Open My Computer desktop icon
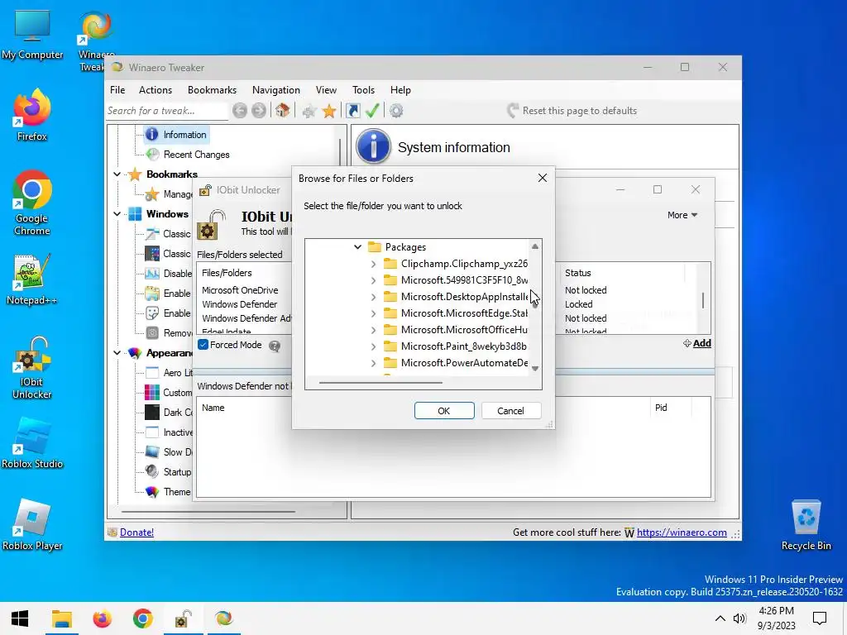This screenshot has height=635, width=847. (32, 34)
